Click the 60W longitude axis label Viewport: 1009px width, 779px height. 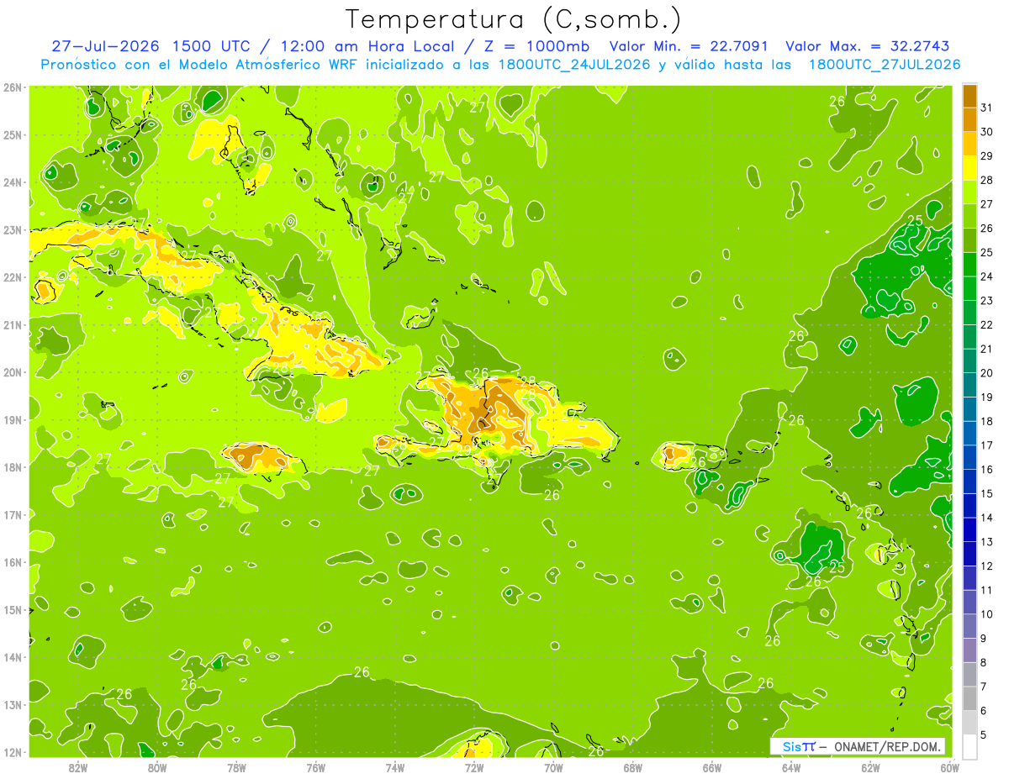[x=950, y=767]
